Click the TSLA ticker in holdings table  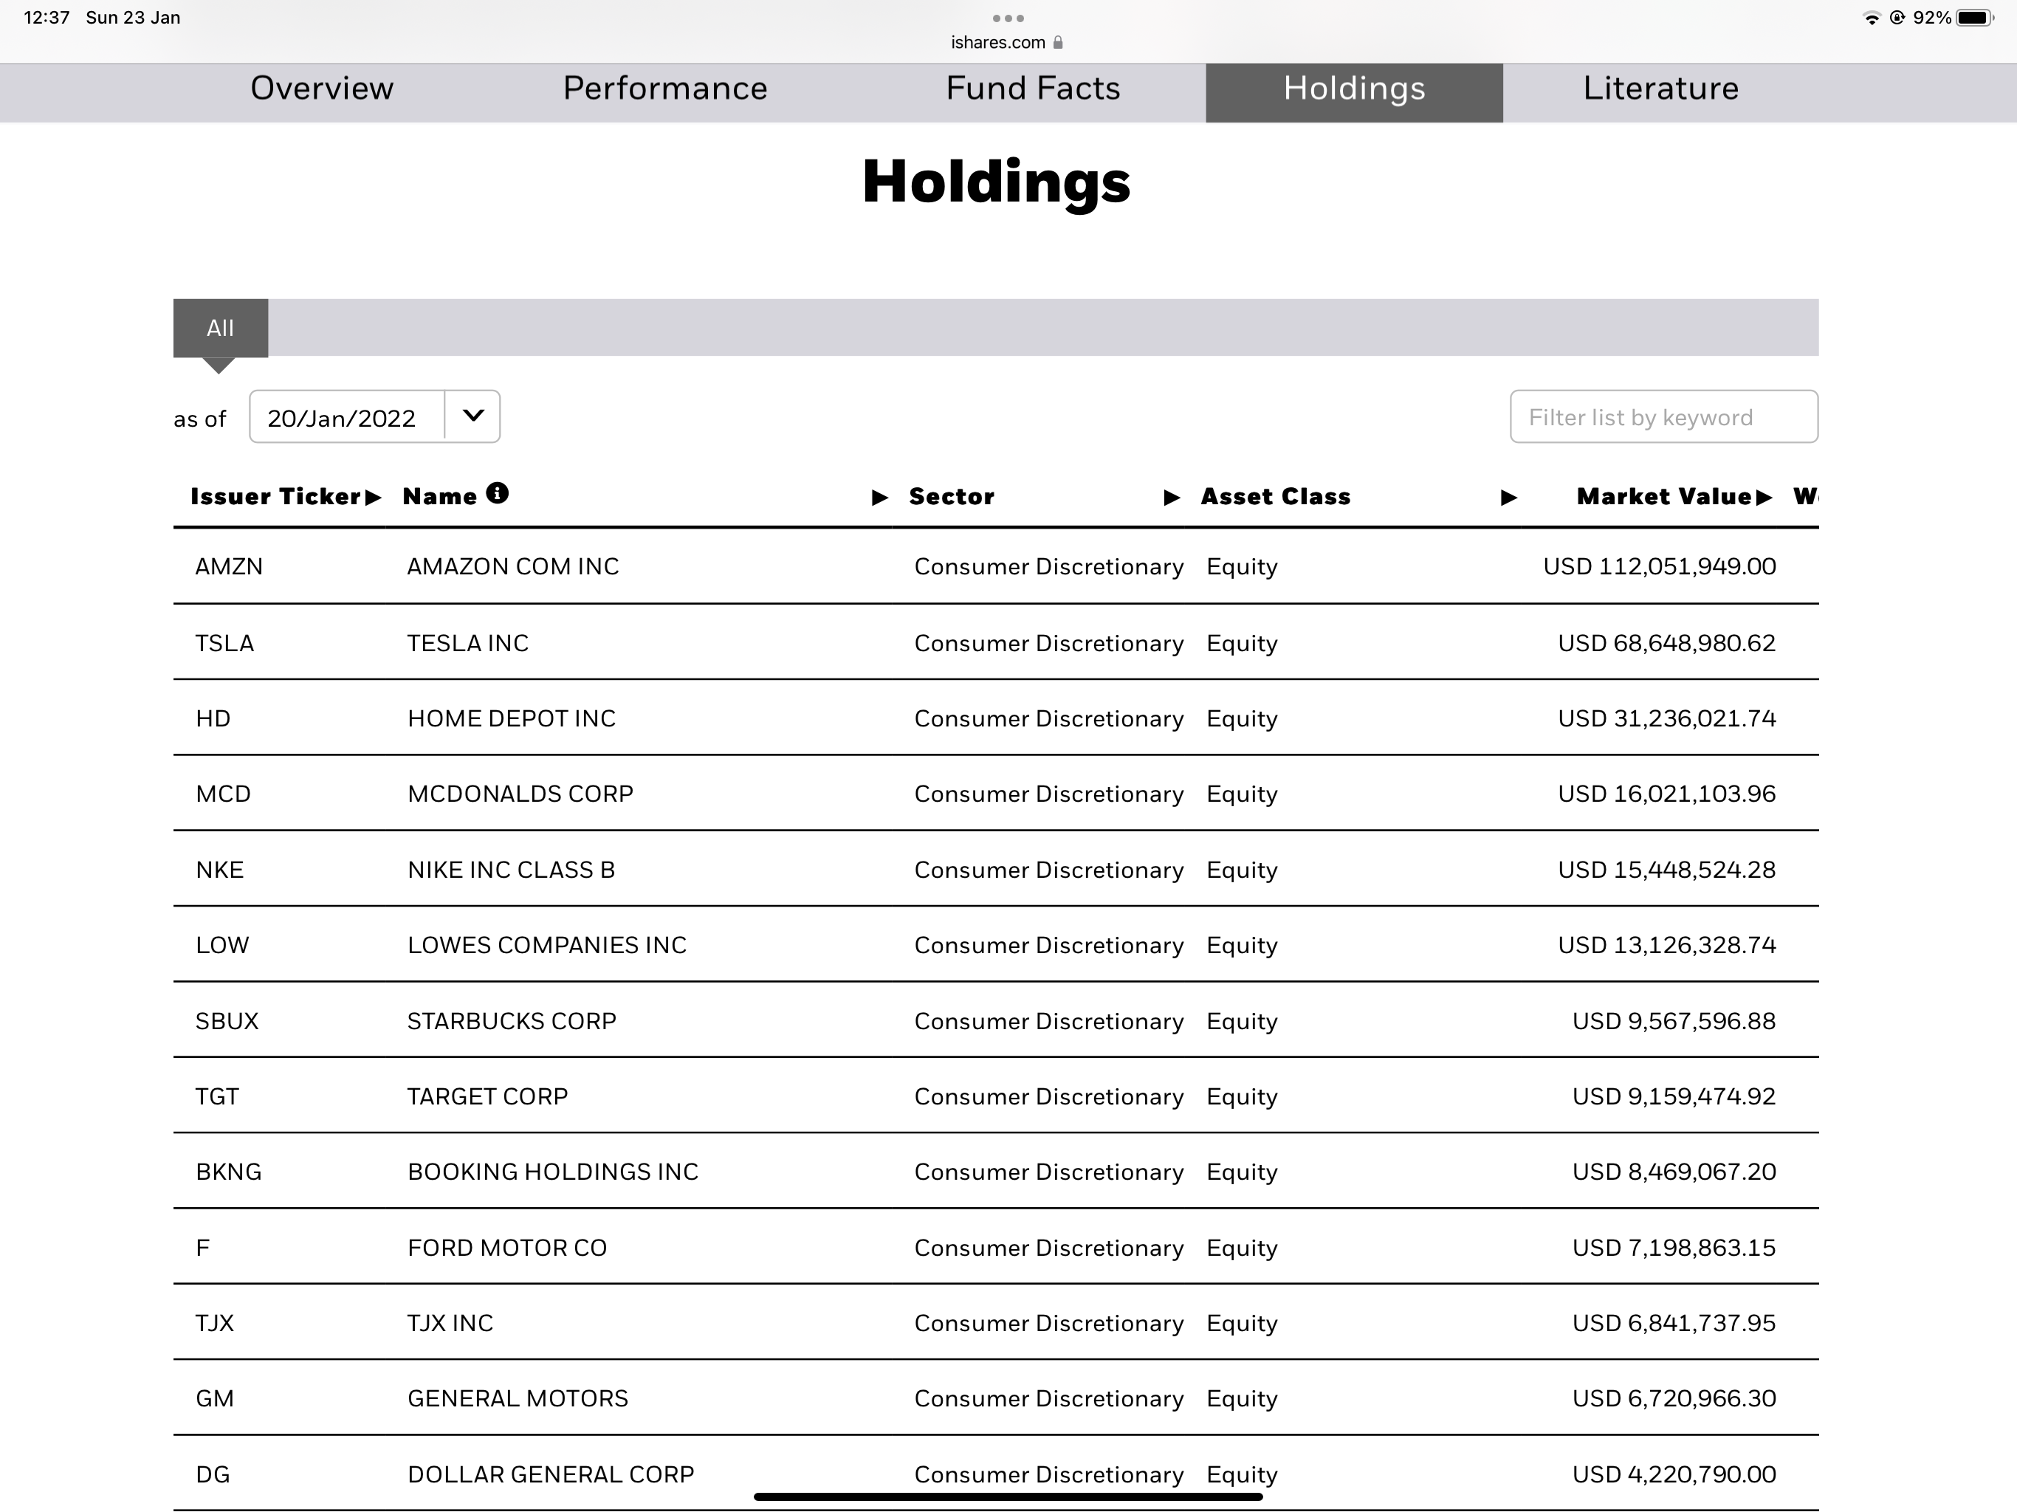point(224,643)
